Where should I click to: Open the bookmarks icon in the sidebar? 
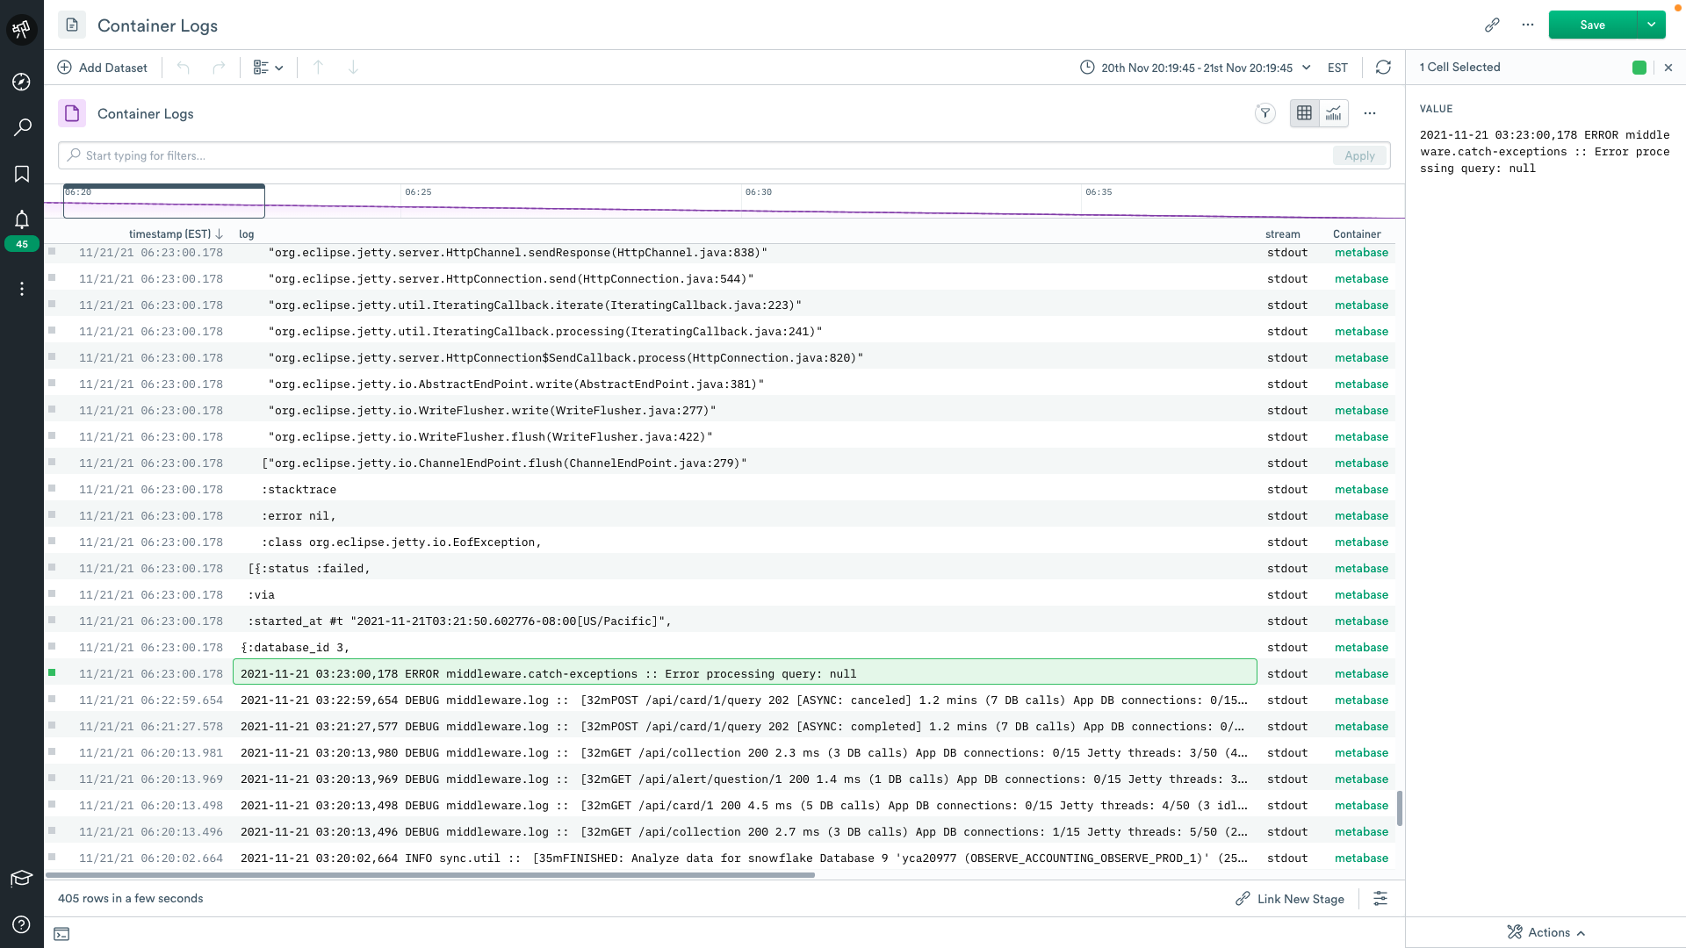click(x=22, y=174)
